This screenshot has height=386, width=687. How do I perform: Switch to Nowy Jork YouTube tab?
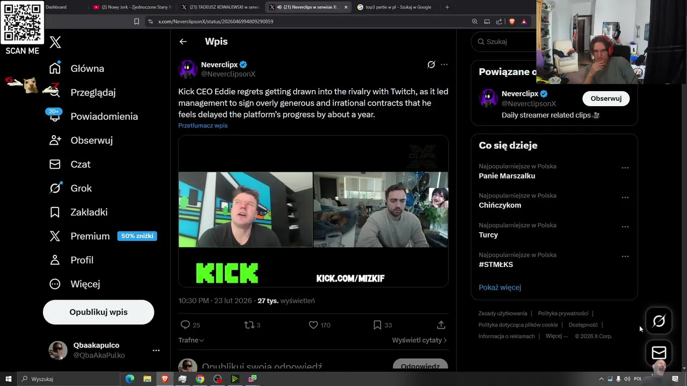pyautogui.click(x=132, y=7)
